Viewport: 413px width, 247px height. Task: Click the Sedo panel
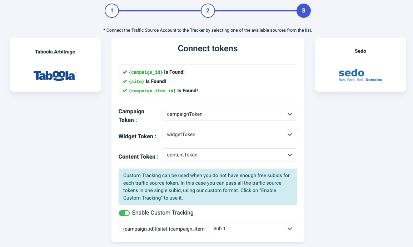[x=360, y=64]
